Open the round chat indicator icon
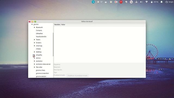Image resolution: width=174 pixels, height=98 pixels. click(131, 2)
